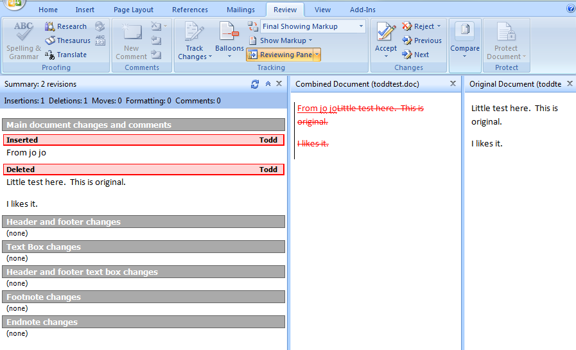Collapse the detailed summary with double chevron
The image size is (576, 350).
tap(268, 84)
